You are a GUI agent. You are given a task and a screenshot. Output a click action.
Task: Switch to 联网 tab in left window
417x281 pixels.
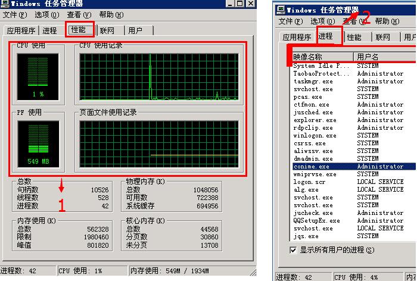click(110, 30)
